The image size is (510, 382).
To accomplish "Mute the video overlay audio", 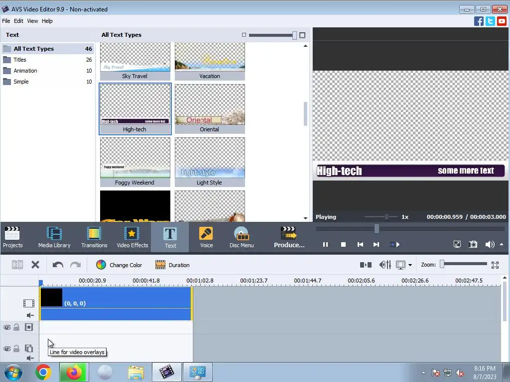I will tap(30, 358).
